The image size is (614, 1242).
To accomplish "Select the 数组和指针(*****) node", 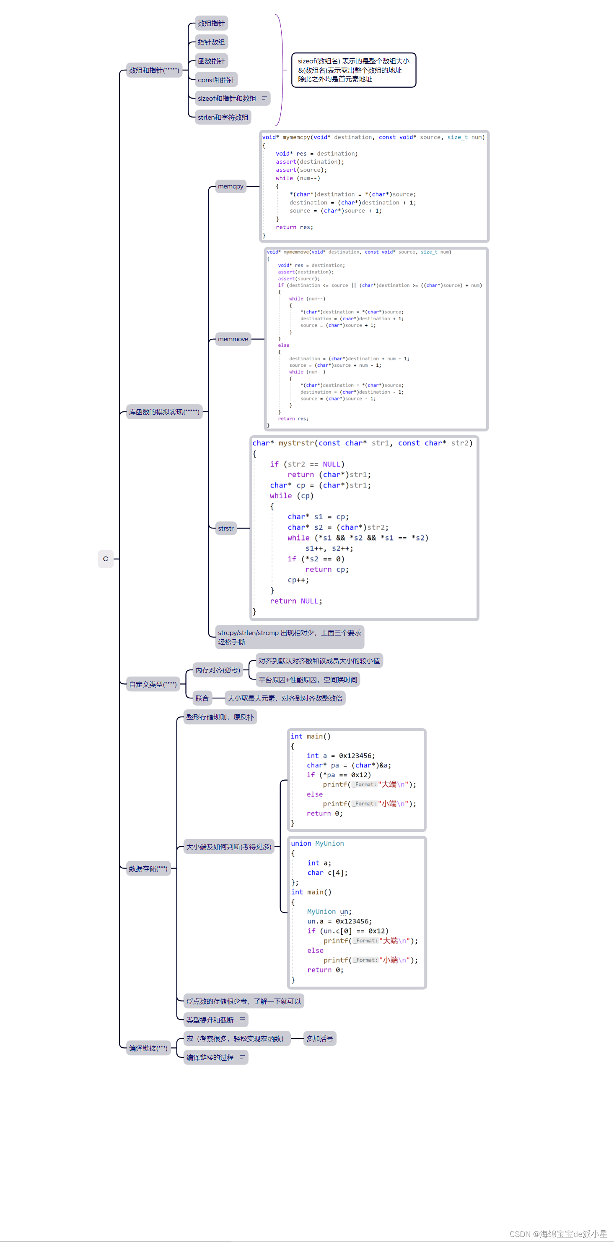I will tap(154, 71).
